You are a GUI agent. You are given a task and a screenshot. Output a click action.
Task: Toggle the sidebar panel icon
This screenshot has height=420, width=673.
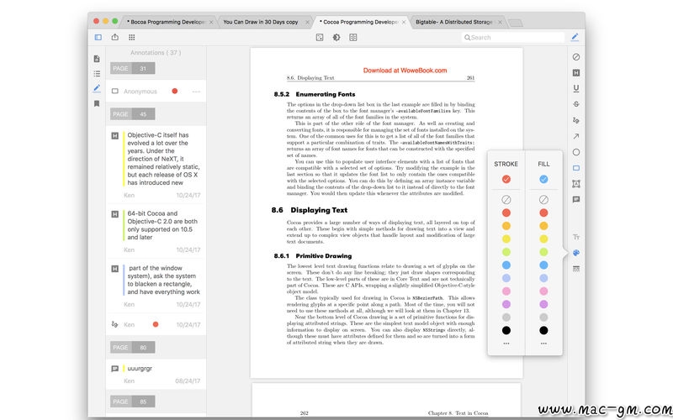pos(98,37)
